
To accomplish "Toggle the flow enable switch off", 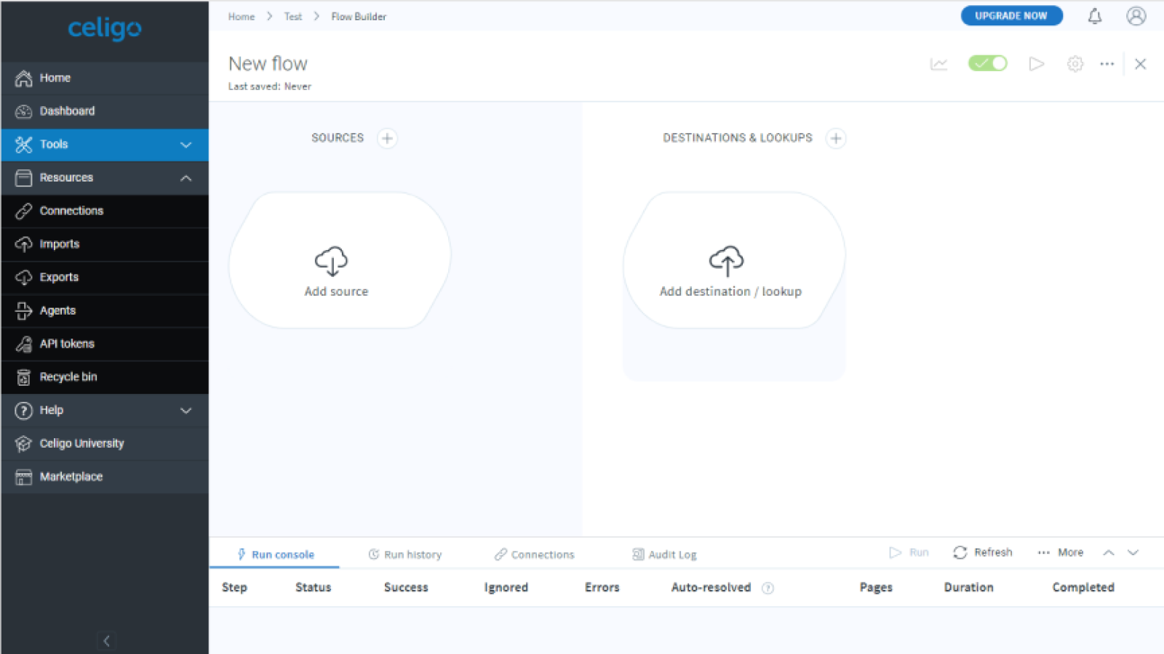I will click(987, 63).
